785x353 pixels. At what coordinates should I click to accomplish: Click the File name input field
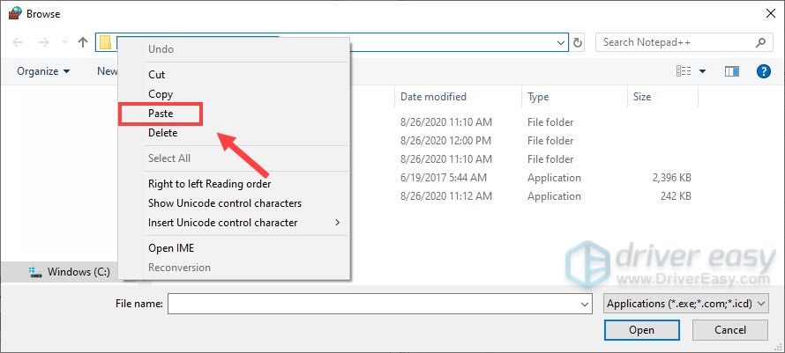pos(373,304)
